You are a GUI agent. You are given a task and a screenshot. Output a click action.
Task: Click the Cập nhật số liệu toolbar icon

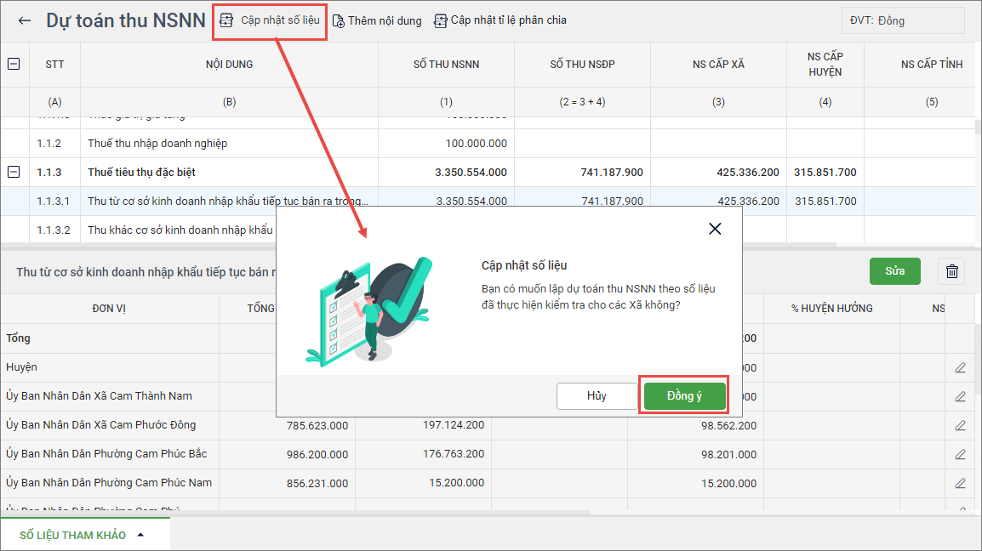pos(226,20)
